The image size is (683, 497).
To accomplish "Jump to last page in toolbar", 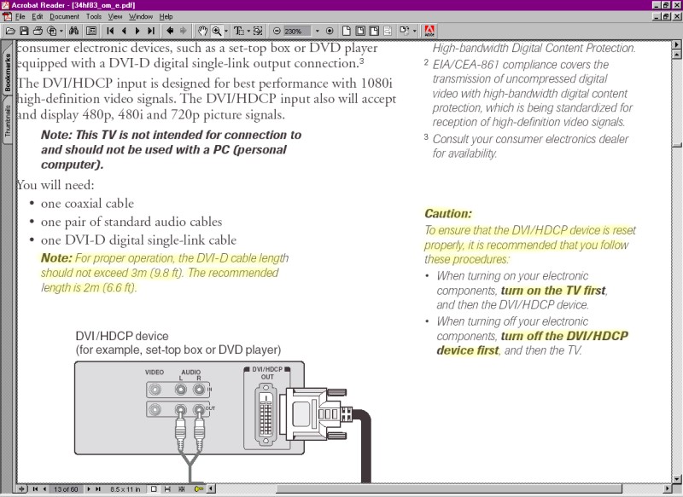I will (x=151, y=31).
